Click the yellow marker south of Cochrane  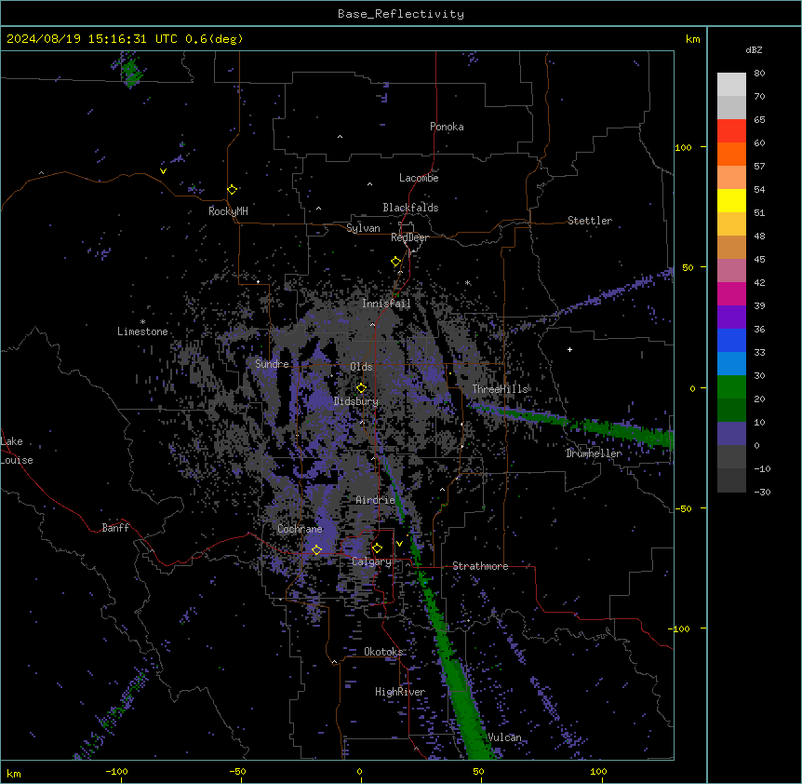point(316,549)
